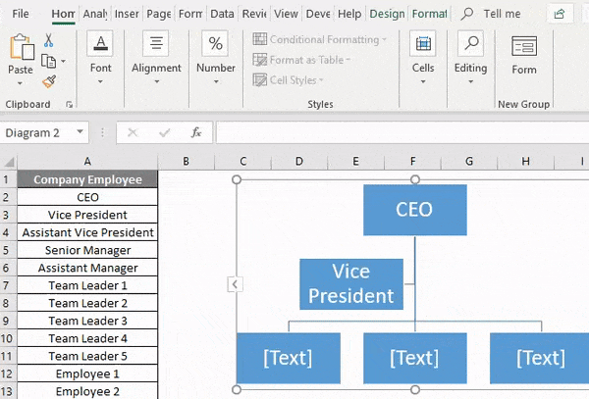The image size is (589, 399).
Task: Select column A header
Action: (87, 162)
